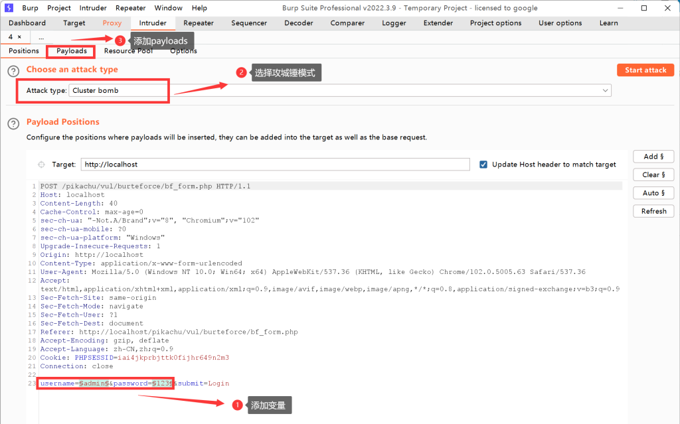Screen dimensions: 680x424
Task: Open the Intruder menu in menu bar
Action: pos(93,8)
